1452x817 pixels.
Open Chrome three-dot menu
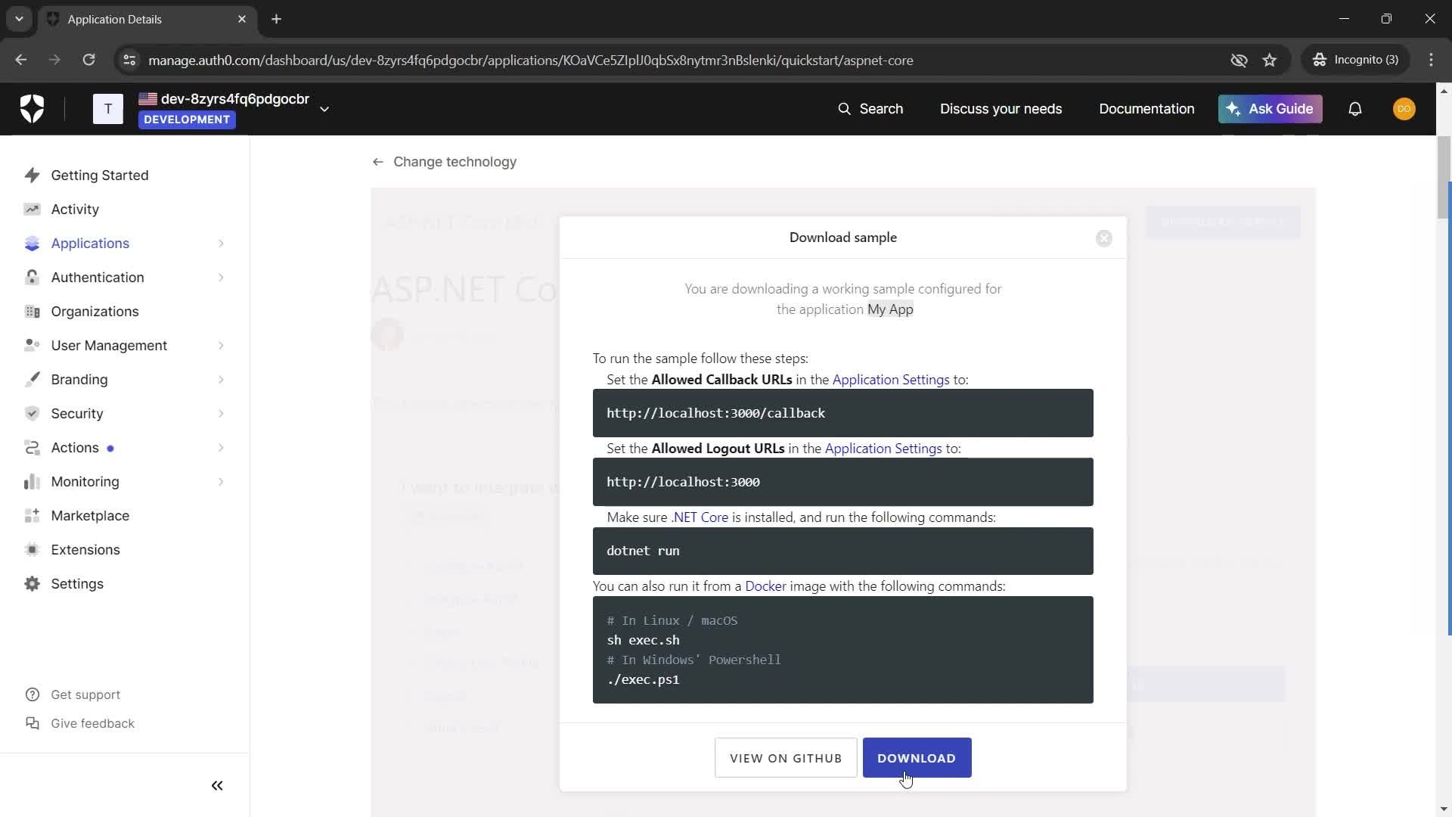coord(1431,60)
